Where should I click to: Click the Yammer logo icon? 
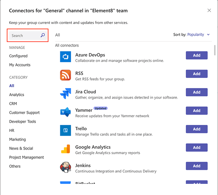click(66, 112)
